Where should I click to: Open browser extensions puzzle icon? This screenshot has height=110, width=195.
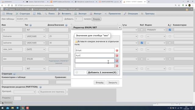[186, 5]
